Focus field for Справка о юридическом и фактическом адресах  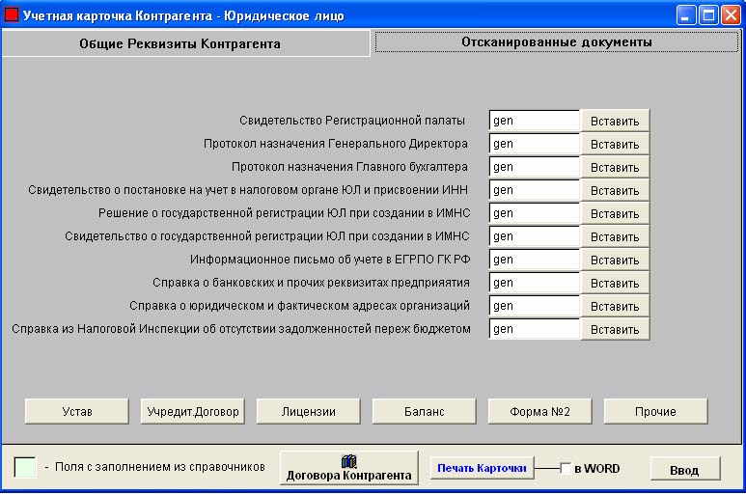[x=535, y=306]
